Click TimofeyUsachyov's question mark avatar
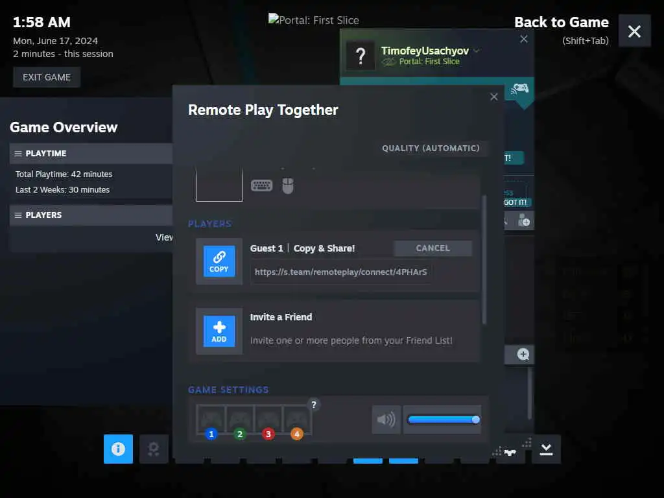Image resolution: width=664 pixels, height=498 pixels. (361, 56)
